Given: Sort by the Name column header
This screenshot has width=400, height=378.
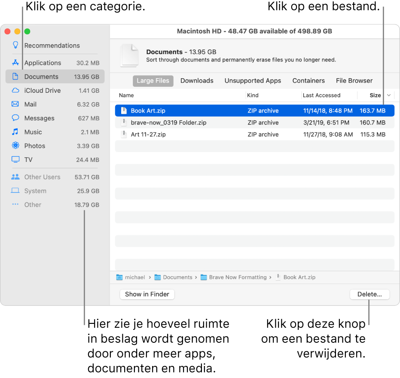Looking at the screenshot, I should [126, 95].
